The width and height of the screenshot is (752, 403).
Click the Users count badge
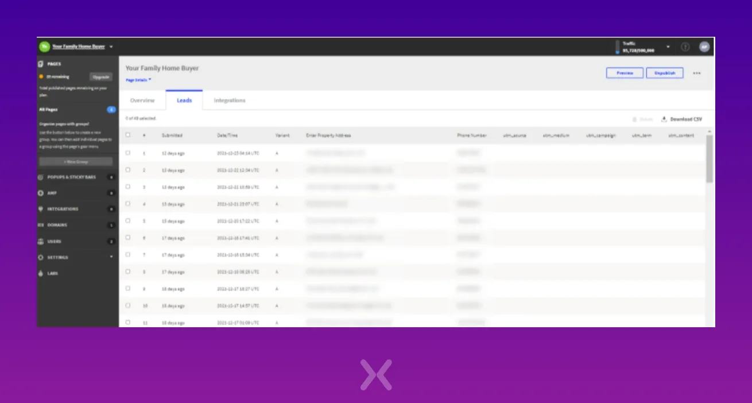click(x=111, y=242)
